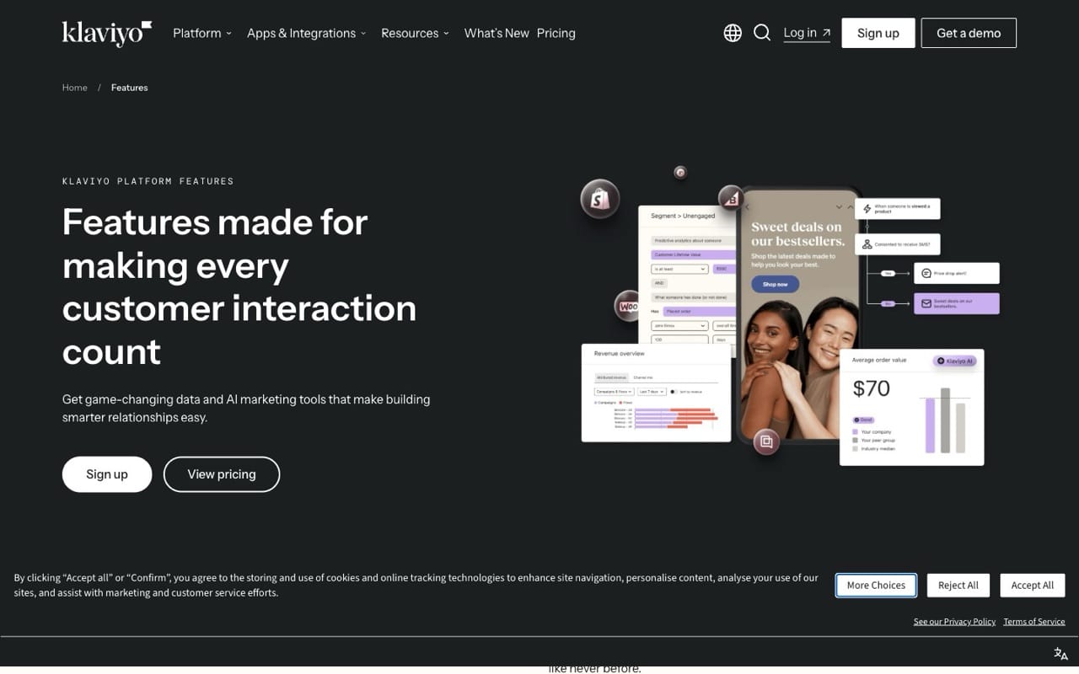The width and height of the screenshot is (1079, 674).
Task: Open the What's New page
Action: pyautogui.click(x=497, y=33)
